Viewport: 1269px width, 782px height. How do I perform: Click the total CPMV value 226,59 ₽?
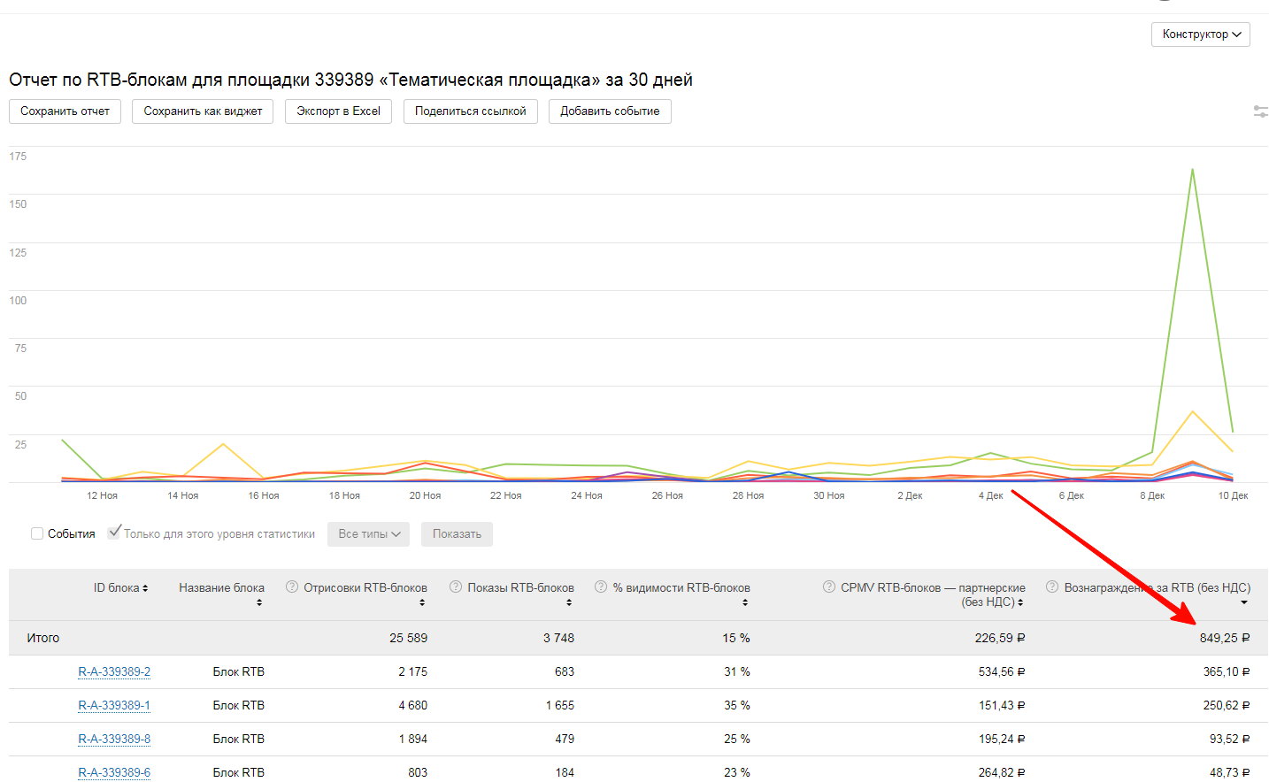click(1000, 638)
